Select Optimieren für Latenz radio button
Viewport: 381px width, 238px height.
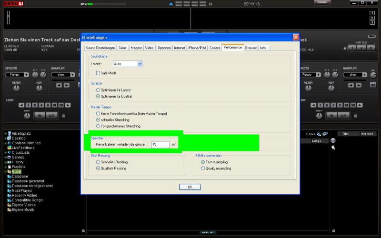tap(98, 90)
